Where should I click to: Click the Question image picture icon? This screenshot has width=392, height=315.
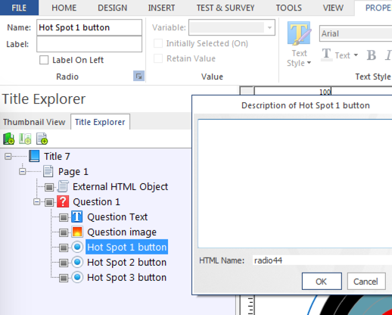point(77,232)
